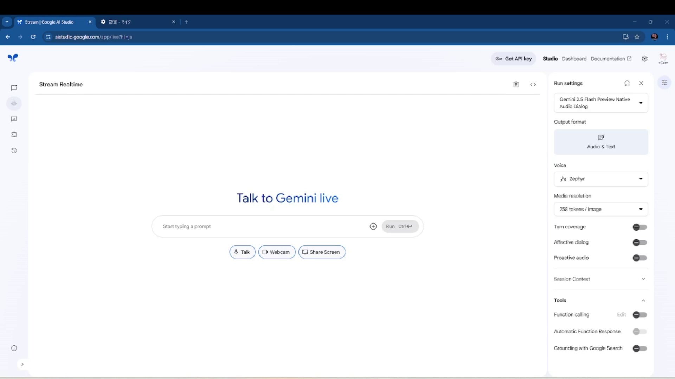Enable camera with Webcam button
This screenshot has width=675, height=379.
pyautogui.click(x=277, y=252)
